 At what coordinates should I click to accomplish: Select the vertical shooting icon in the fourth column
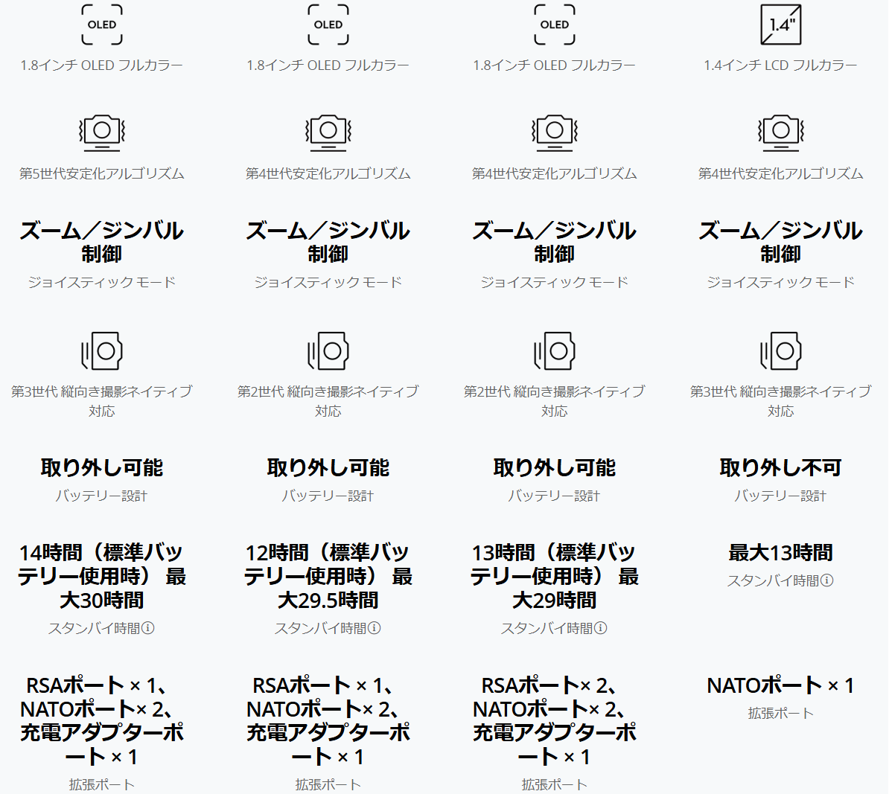click(780, 350)
